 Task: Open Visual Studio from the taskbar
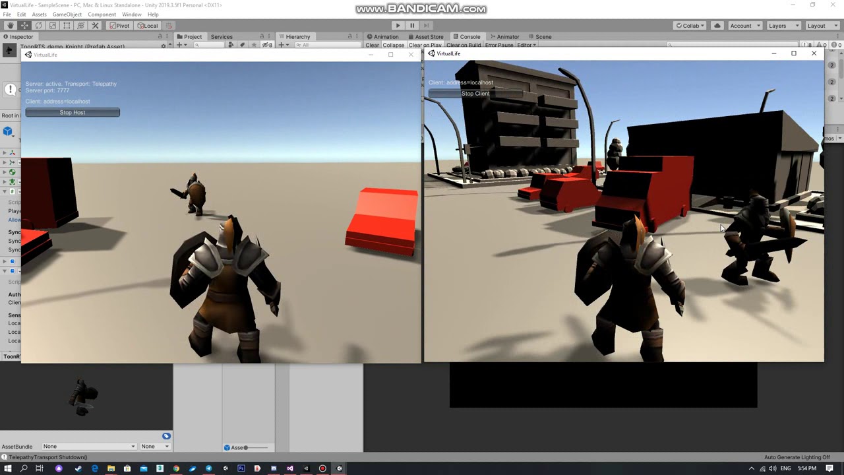(x=290, y=468)
